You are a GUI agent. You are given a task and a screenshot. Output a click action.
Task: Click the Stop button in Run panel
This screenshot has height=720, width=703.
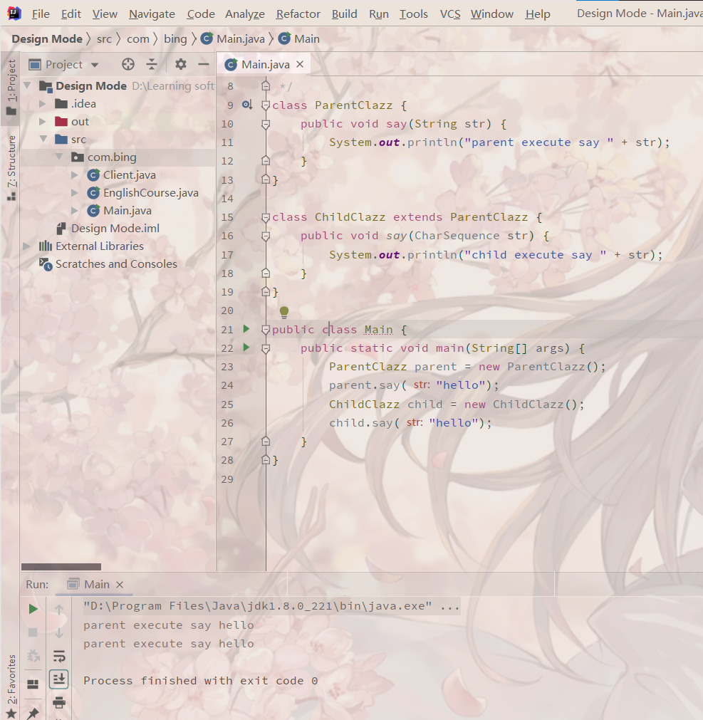(33, 632)
